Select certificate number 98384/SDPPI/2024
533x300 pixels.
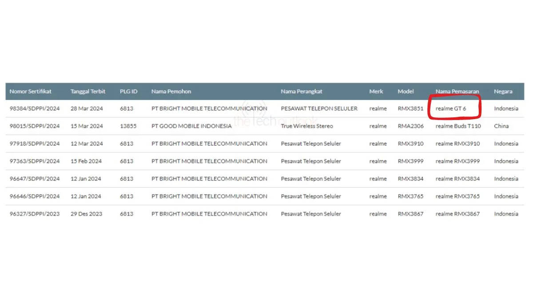(x=35, y=108)
